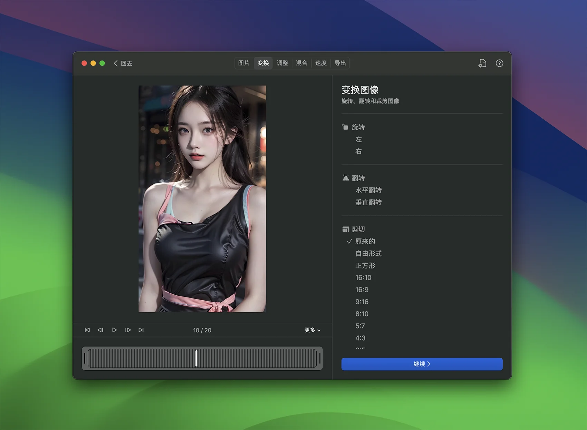The height and width of the screenshot is (430, 587).
Task: Click the 10 / 20 frame counter
Action: (x=202, y=330)
